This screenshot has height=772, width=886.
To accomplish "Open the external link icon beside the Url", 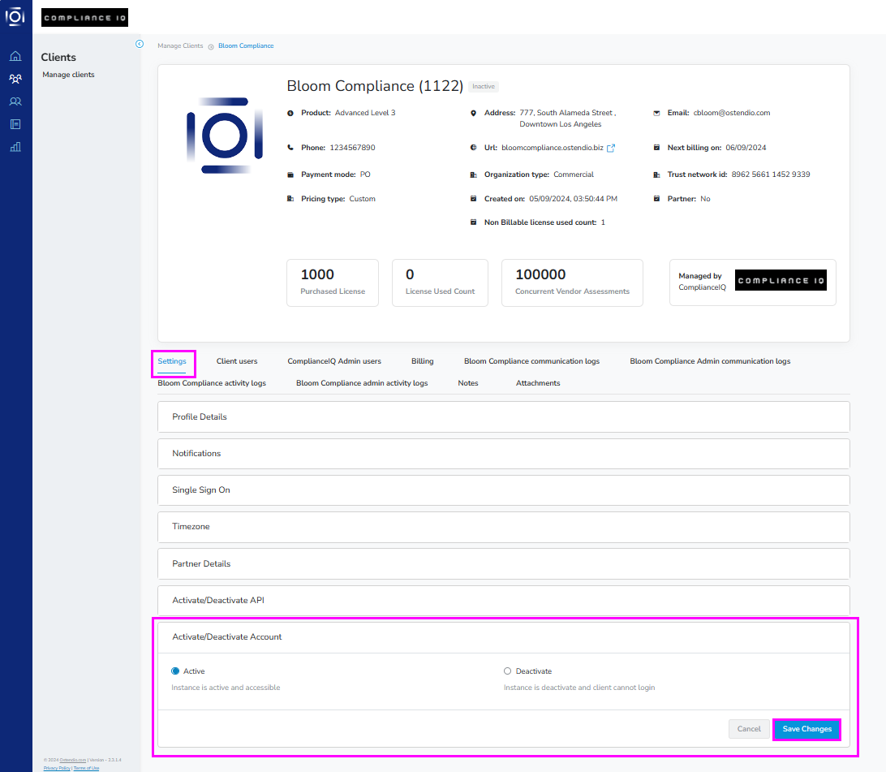I will pos(611,148).
